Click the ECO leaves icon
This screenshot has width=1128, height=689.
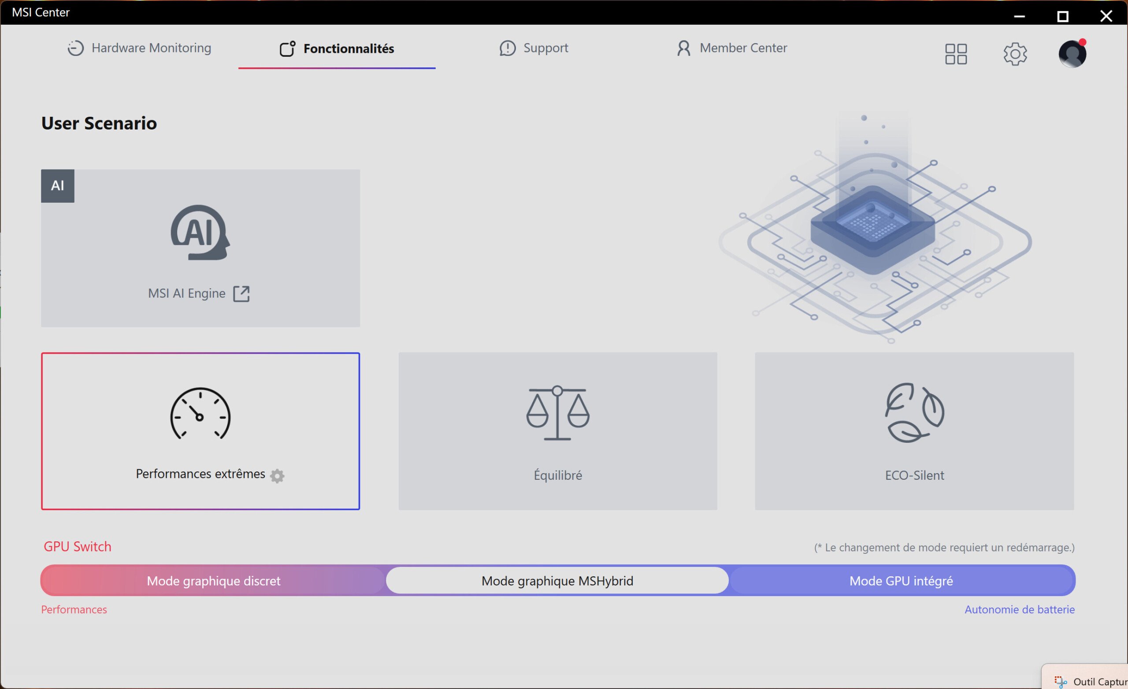914,412
